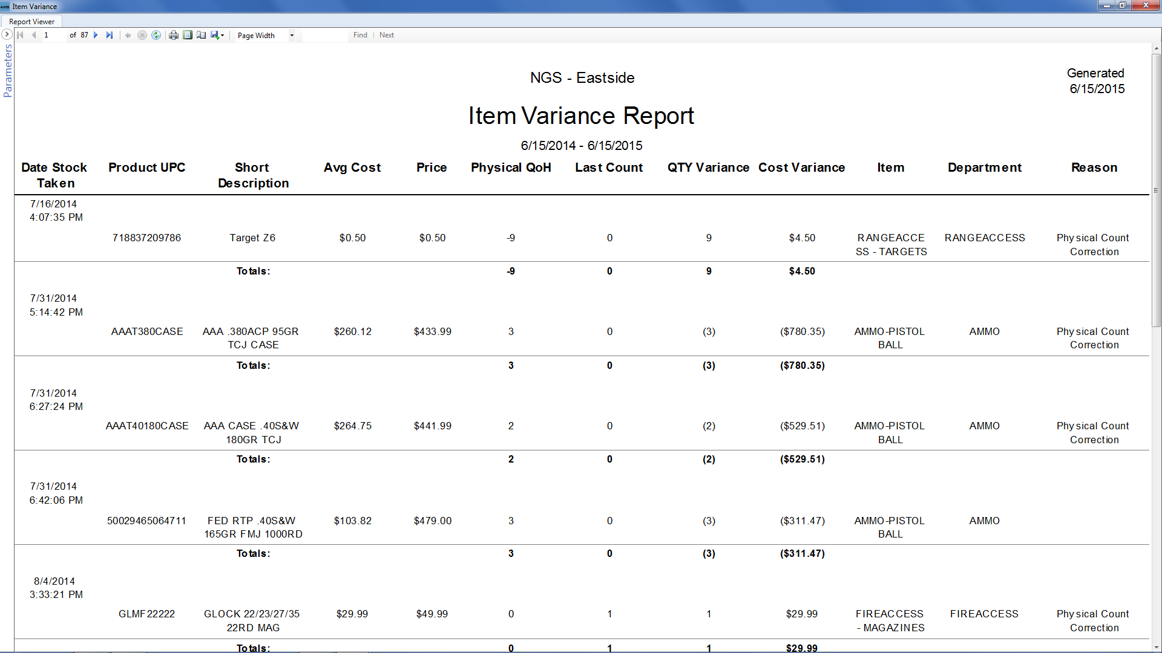This screenshot has height=653, width=1162.
Task: Click product code GLMF22222
Action: pyautogui.click(x=146, y=614)
